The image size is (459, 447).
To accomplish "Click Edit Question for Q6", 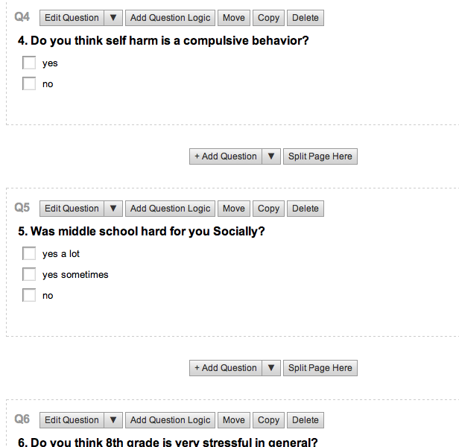I will coord(72,420).
